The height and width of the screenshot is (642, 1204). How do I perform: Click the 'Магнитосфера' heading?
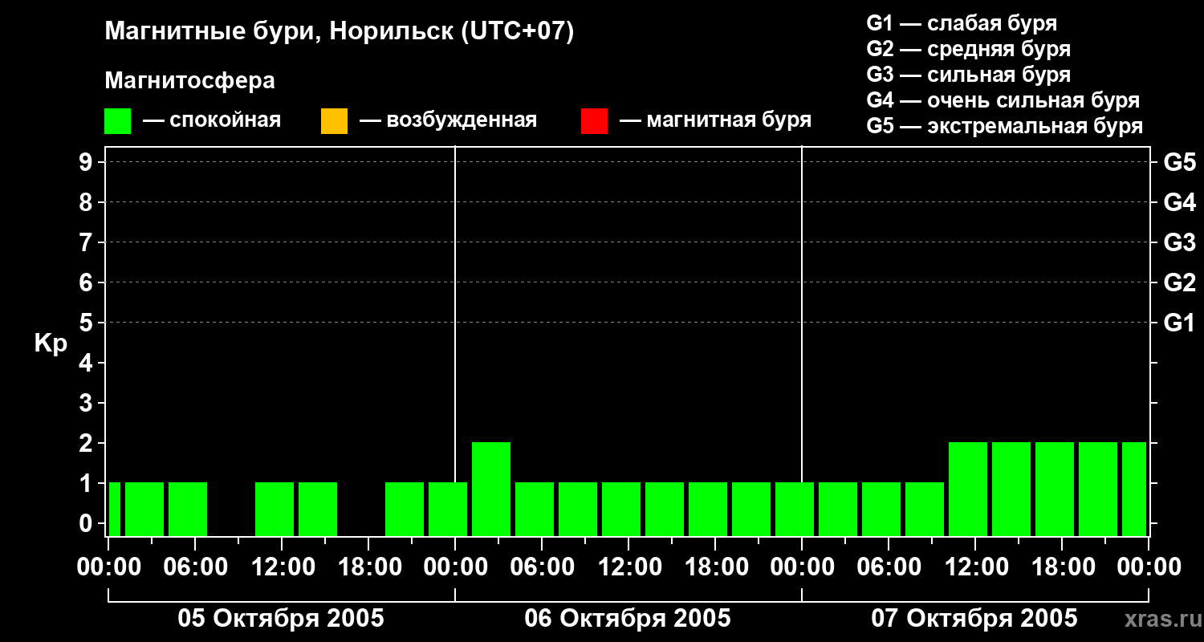(x=189, y=81)
